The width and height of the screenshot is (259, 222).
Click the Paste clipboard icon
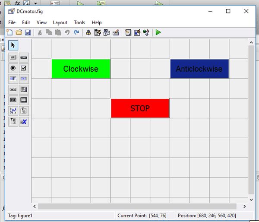point(58,32)
